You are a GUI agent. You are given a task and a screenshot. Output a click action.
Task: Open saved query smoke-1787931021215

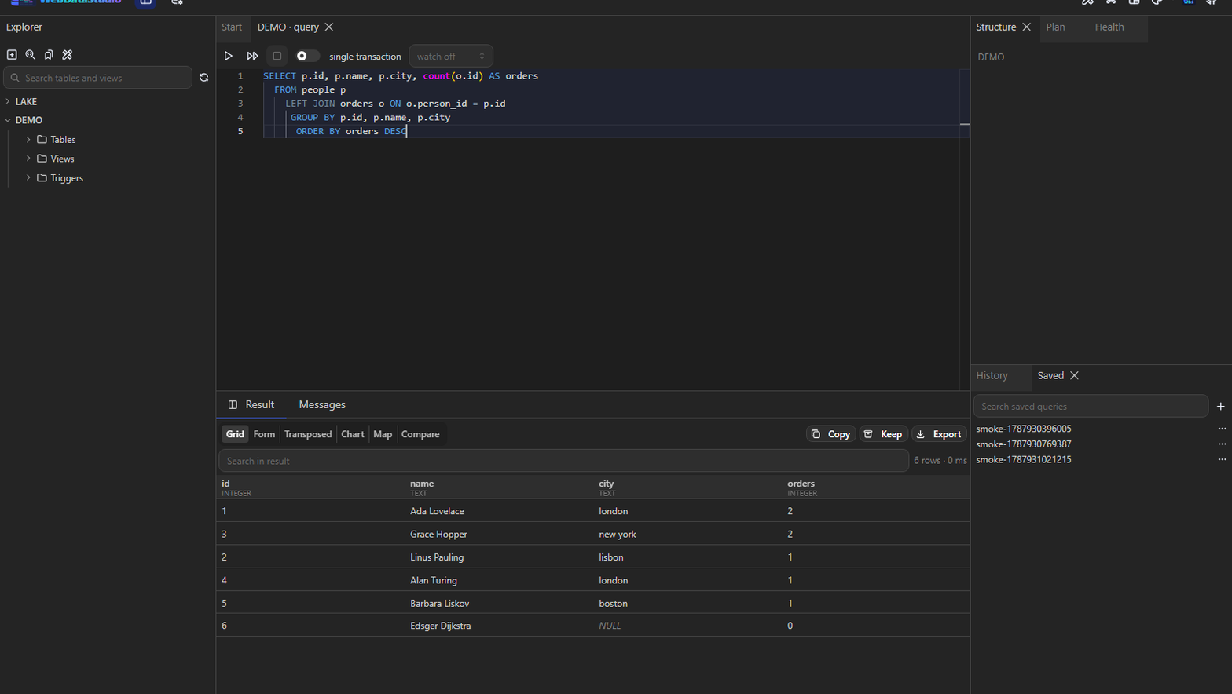click(1024, 459)
